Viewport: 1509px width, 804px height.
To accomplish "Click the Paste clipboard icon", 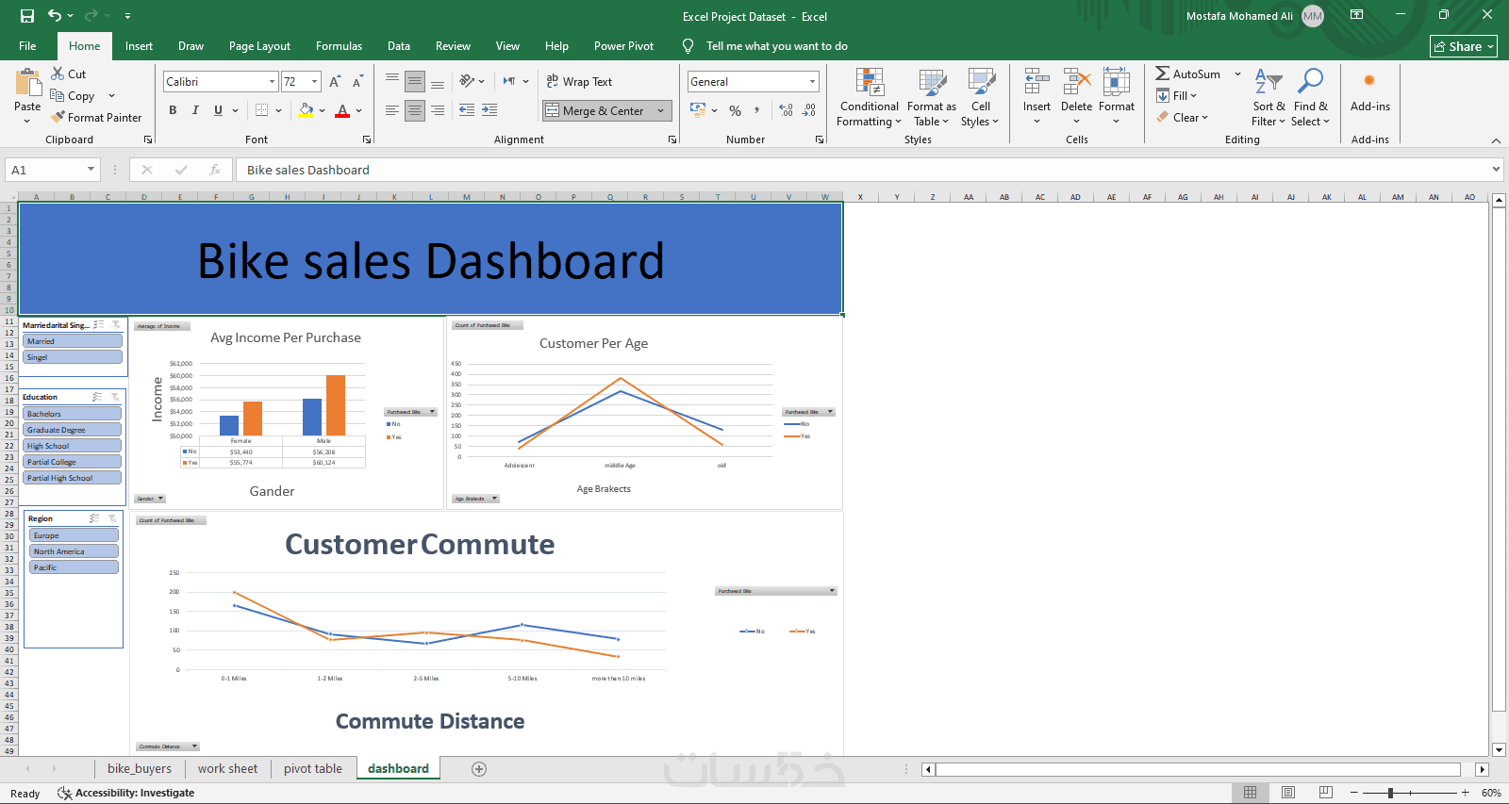I will [x=27, y=83].
